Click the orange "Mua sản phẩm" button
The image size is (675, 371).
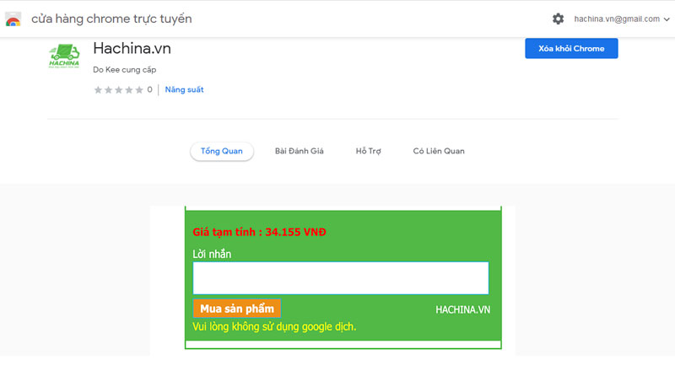click(x=237, y=309)
